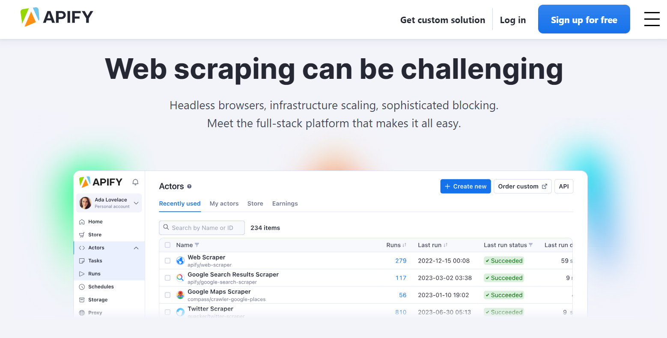Click the 810 runs count
Image resolution: width=667 pixels, height=338 pixels.
click(x=401, y=312)
